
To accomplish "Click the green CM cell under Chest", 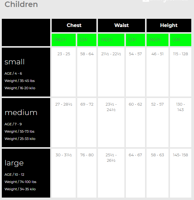I will [x=87, y=40].
